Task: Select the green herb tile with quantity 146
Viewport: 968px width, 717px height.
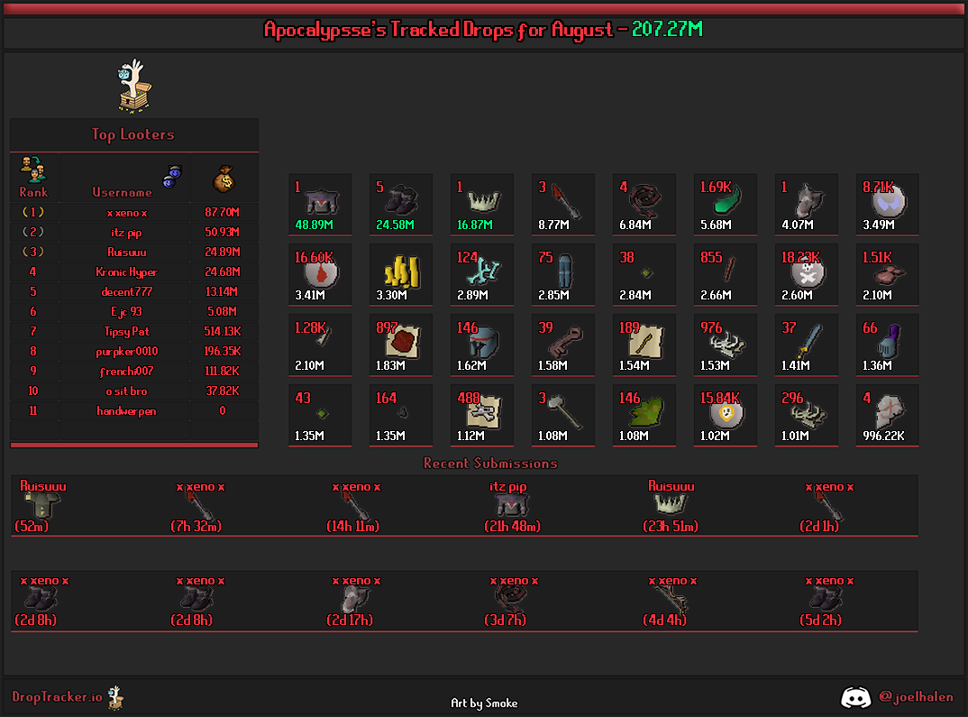Action: [x=644, y=416]
